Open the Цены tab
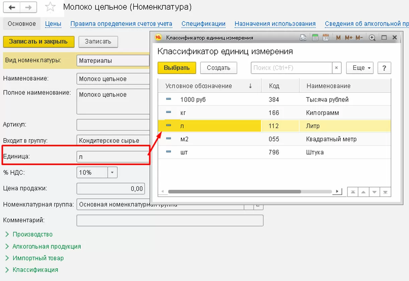This screenshot has width=409, height=281. (53, 24)
